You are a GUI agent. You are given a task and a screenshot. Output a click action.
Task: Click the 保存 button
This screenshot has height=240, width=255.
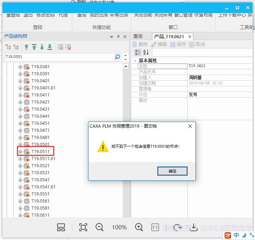pos(178,44)
